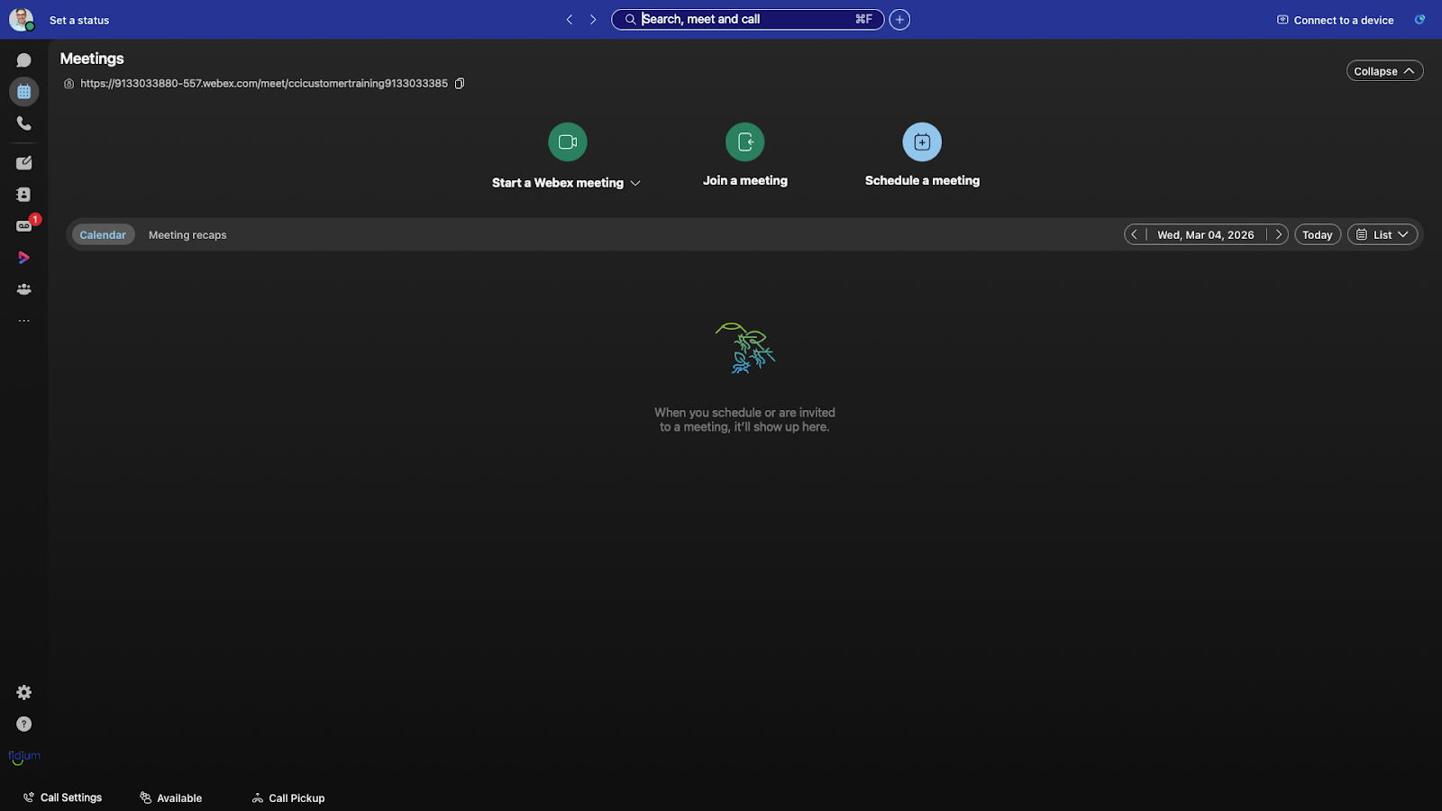Navigate forward with top bar right arrow
1442x811 pixels.
[x=593, y=20]
